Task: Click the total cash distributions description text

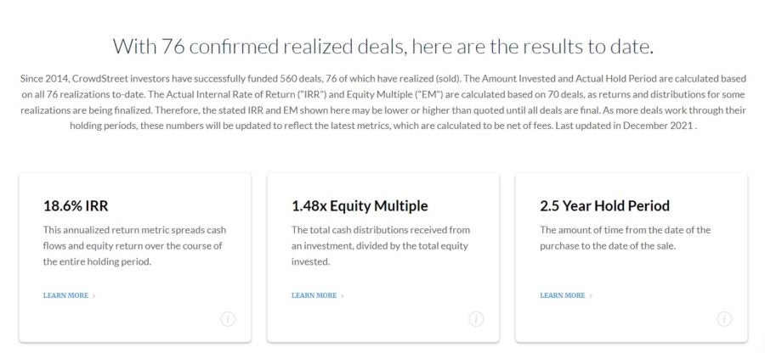Action: click(x=381, y=246)
